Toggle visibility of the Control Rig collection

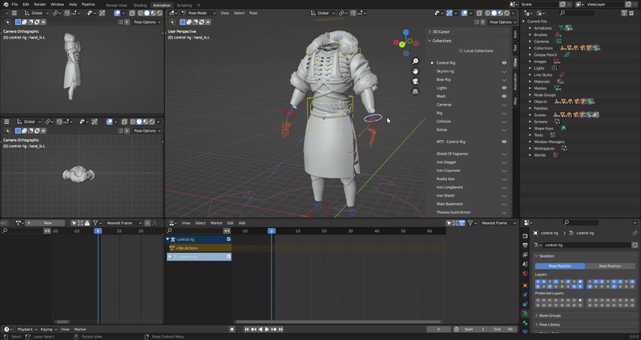(x=504, y=62)
